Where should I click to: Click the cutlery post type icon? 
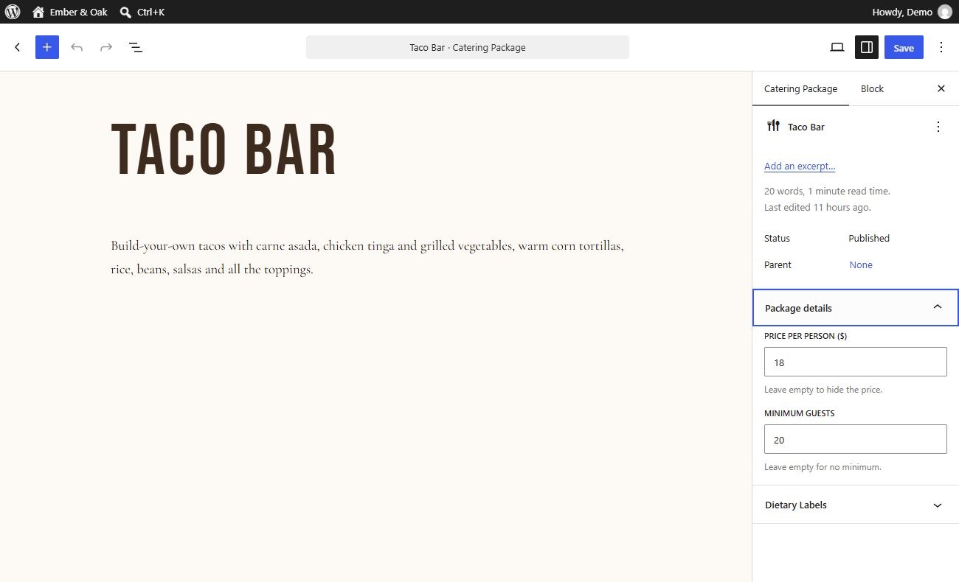[773, 126]
